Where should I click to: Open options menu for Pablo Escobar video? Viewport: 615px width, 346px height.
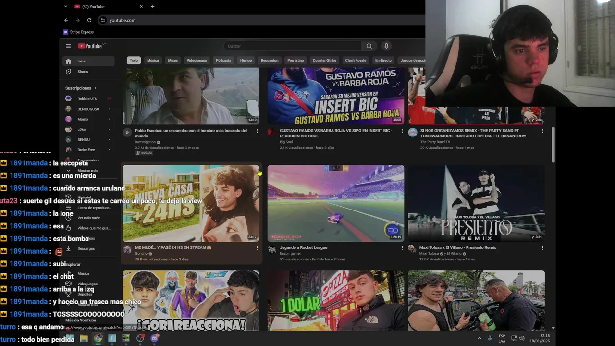point(257,131)
